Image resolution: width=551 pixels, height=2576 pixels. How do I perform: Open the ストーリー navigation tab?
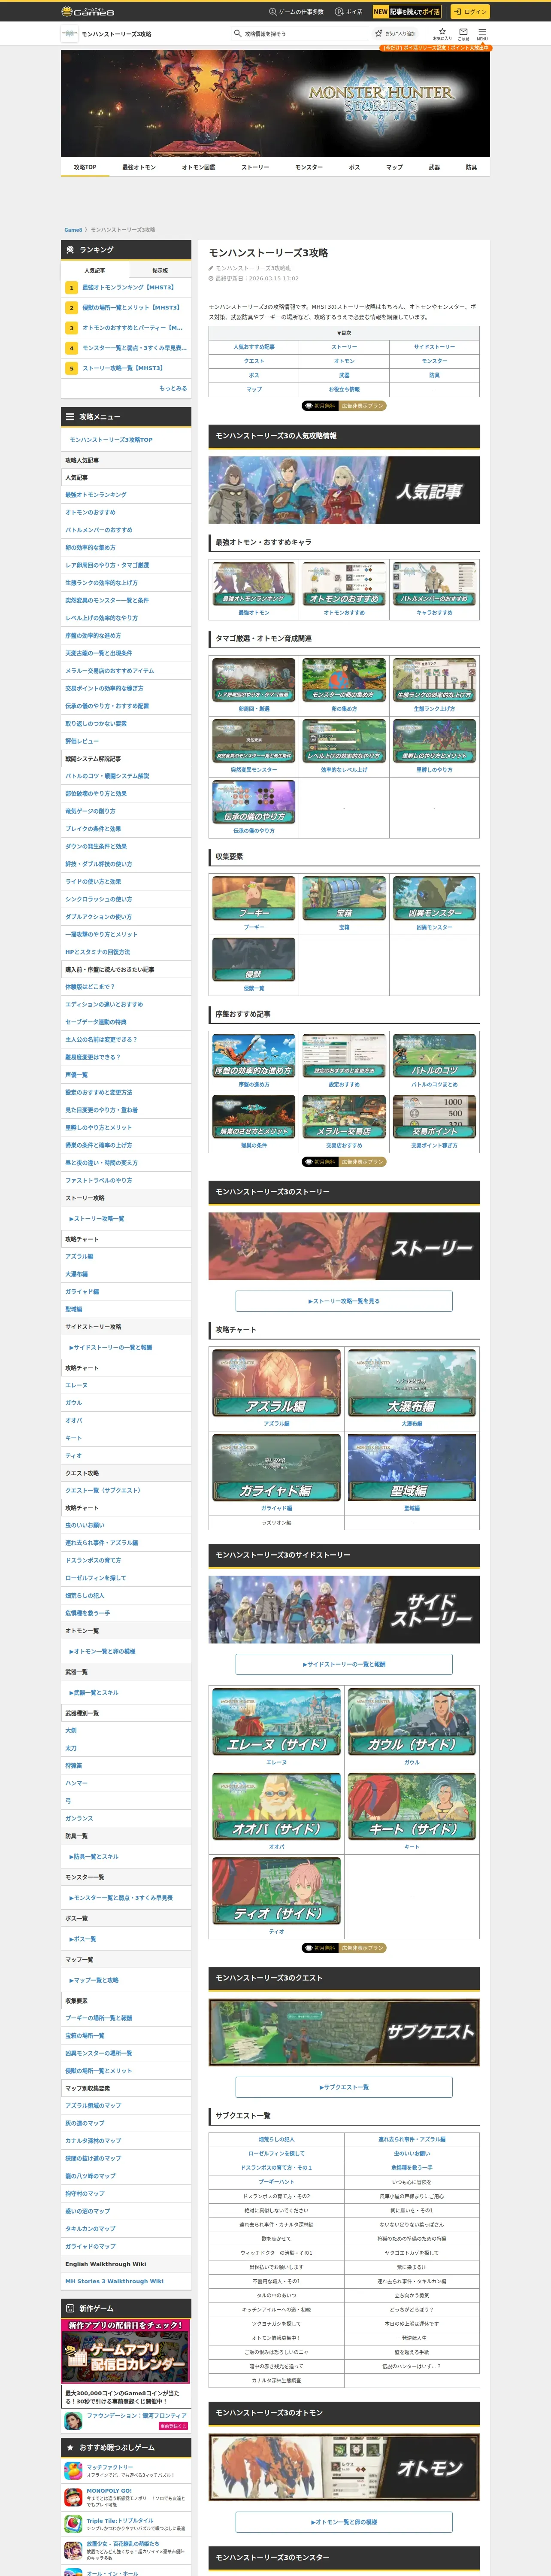point(255,167)
